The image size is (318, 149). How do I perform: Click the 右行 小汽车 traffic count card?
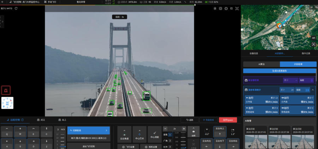pyautogui.click(x=297, y=100)
